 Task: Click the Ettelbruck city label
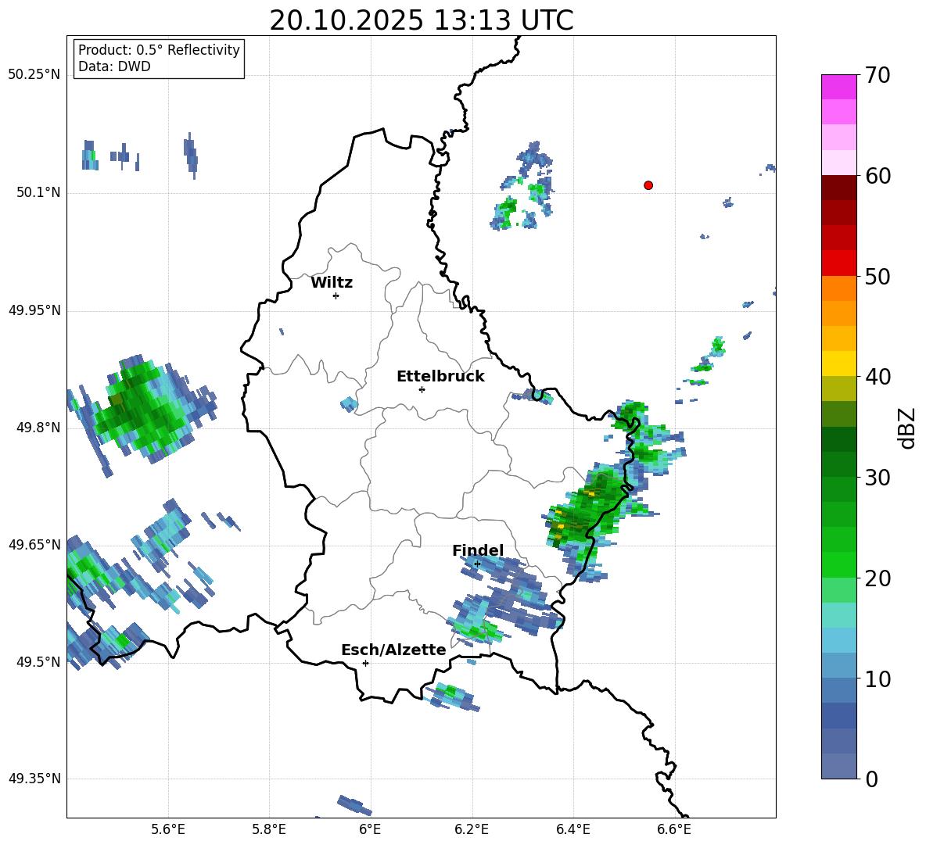coord(440,377)
